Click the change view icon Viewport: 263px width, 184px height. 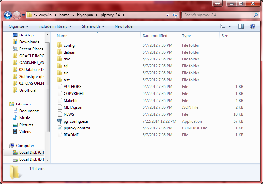(223, 26)
